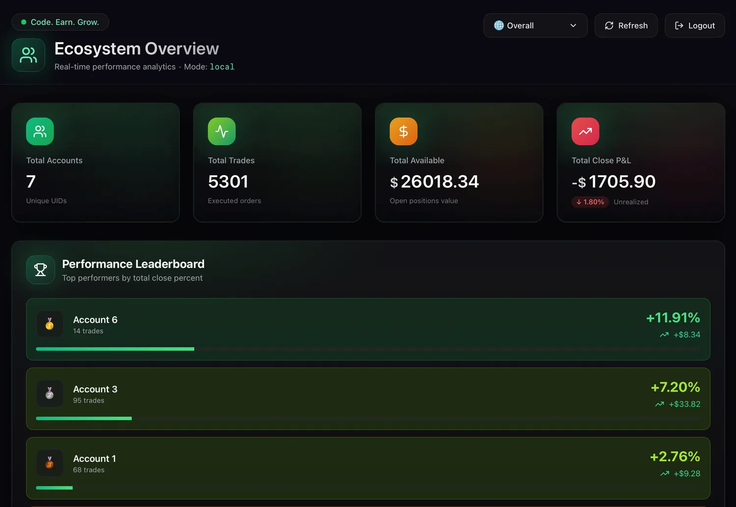This screenshot has height=507, width=736.
Task: Expand Account 6 leaderboard row
Action: (x=368, y=329)
